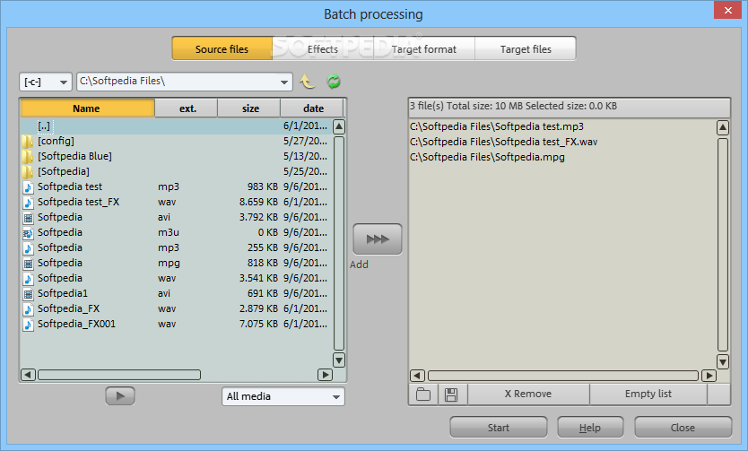
Task: Click batch list horizontal scrollbar thumb
Action: tap(563, 376)
